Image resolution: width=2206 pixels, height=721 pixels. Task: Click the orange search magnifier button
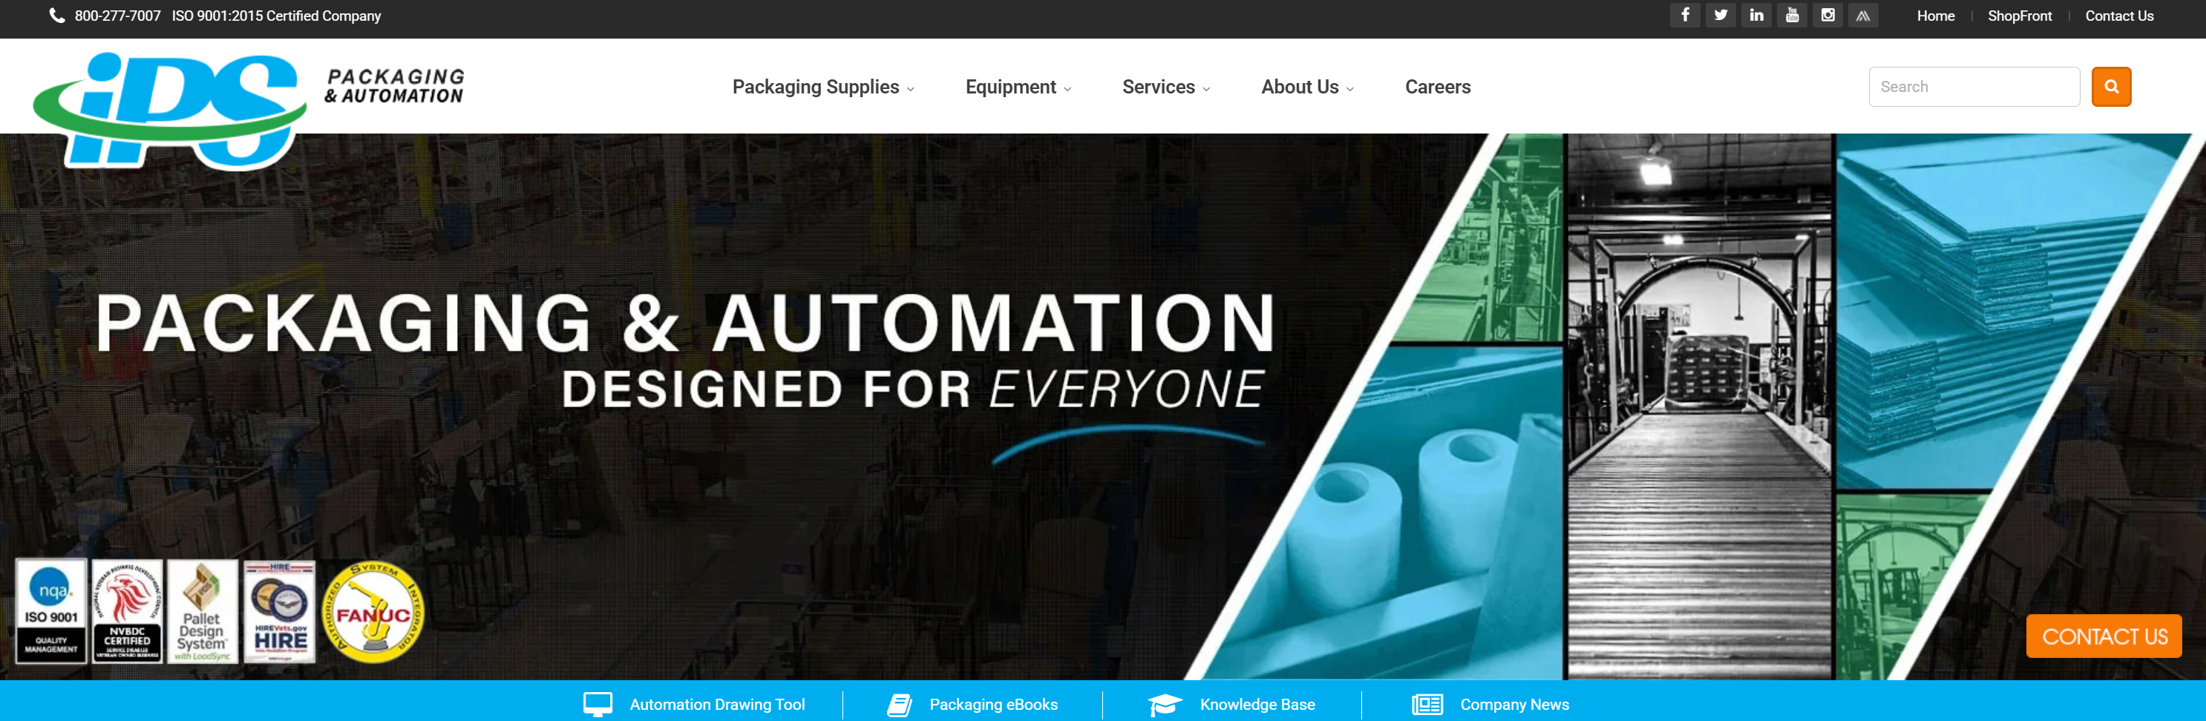tap(2111, 87)
